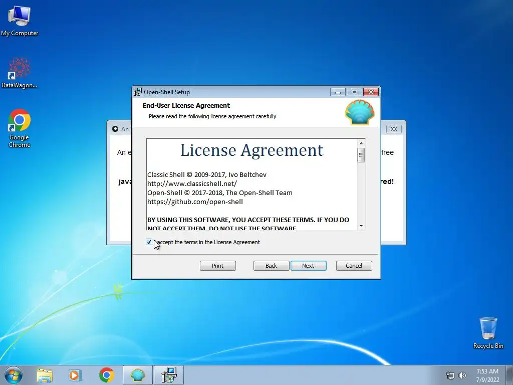Minimize the Open-Shell Setup window

(x=338, y=92)
